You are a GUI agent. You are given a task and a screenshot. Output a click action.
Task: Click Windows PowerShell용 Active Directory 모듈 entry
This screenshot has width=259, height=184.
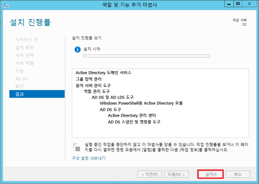141,103
